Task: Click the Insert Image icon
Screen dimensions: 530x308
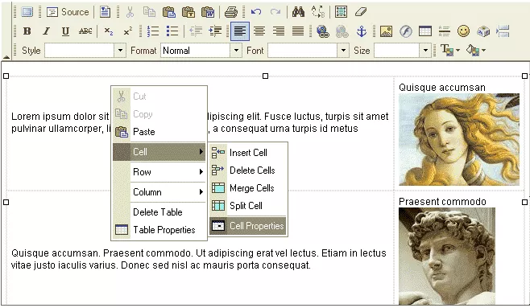Action: point(386,31)
